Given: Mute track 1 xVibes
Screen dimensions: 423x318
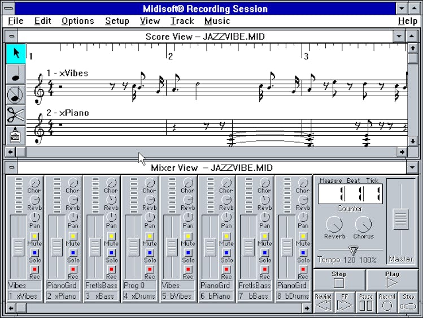Looking at the screenshot, I should (34, 236).
